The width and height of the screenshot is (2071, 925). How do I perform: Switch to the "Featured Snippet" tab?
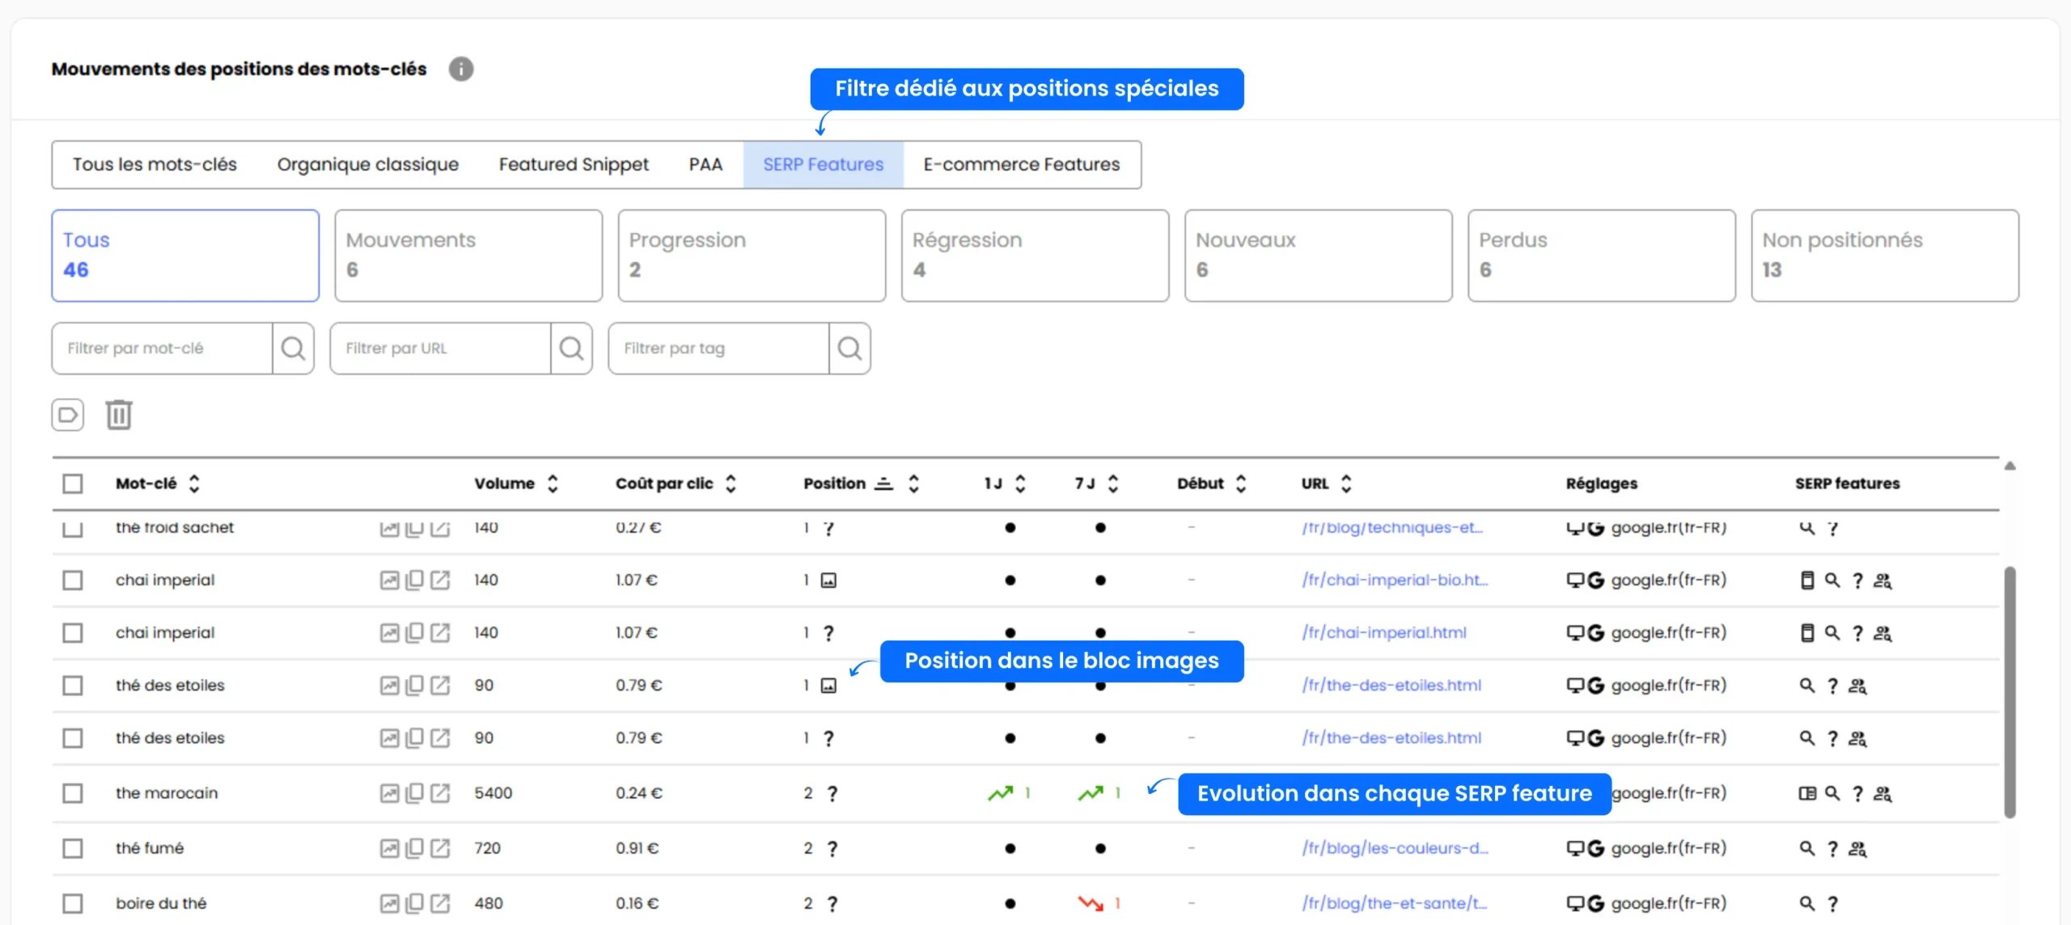574,164
